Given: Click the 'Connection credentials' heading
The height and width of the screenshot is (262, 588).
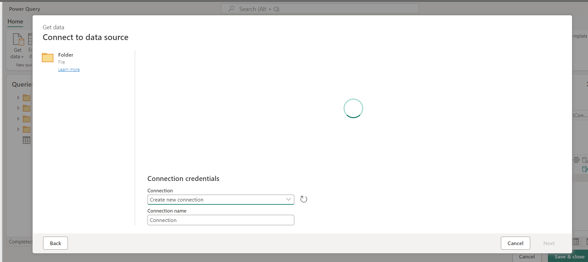Looking at the screenshot, I should click(183, 178).
